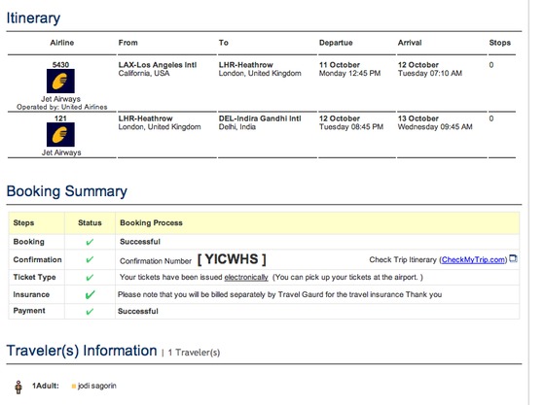Screen dimensions: 545x405
Task: Click the To column header
Action: click(x=224, y=43)
